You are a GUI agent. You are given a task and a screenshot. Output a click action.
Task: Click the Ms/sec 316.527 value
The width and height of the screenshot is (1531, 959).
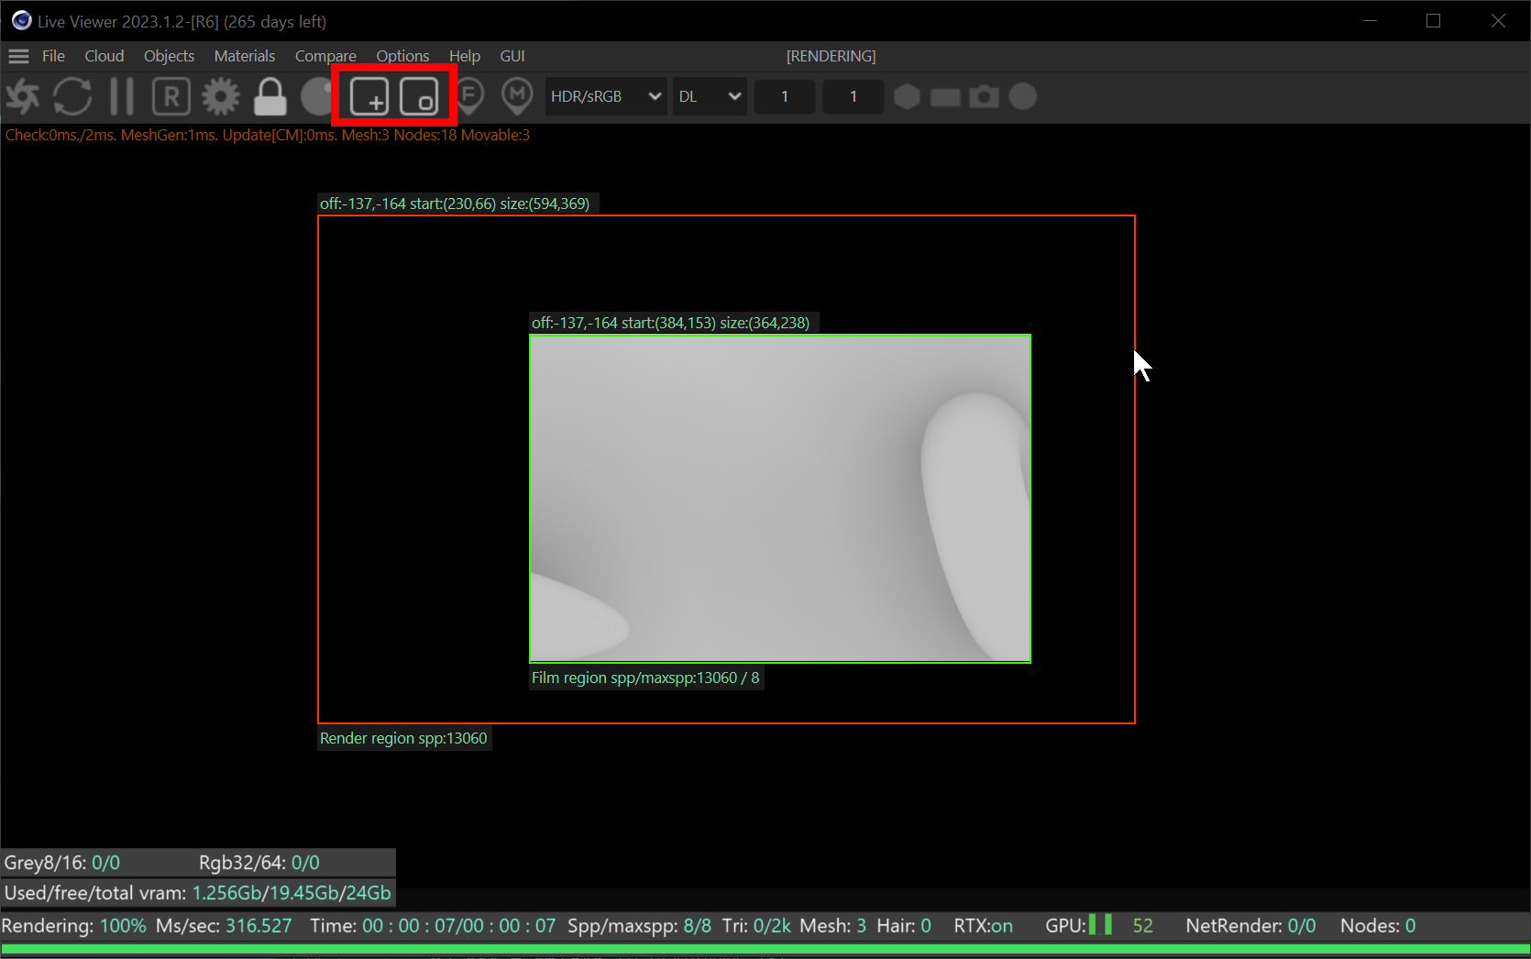pos(224,926)
